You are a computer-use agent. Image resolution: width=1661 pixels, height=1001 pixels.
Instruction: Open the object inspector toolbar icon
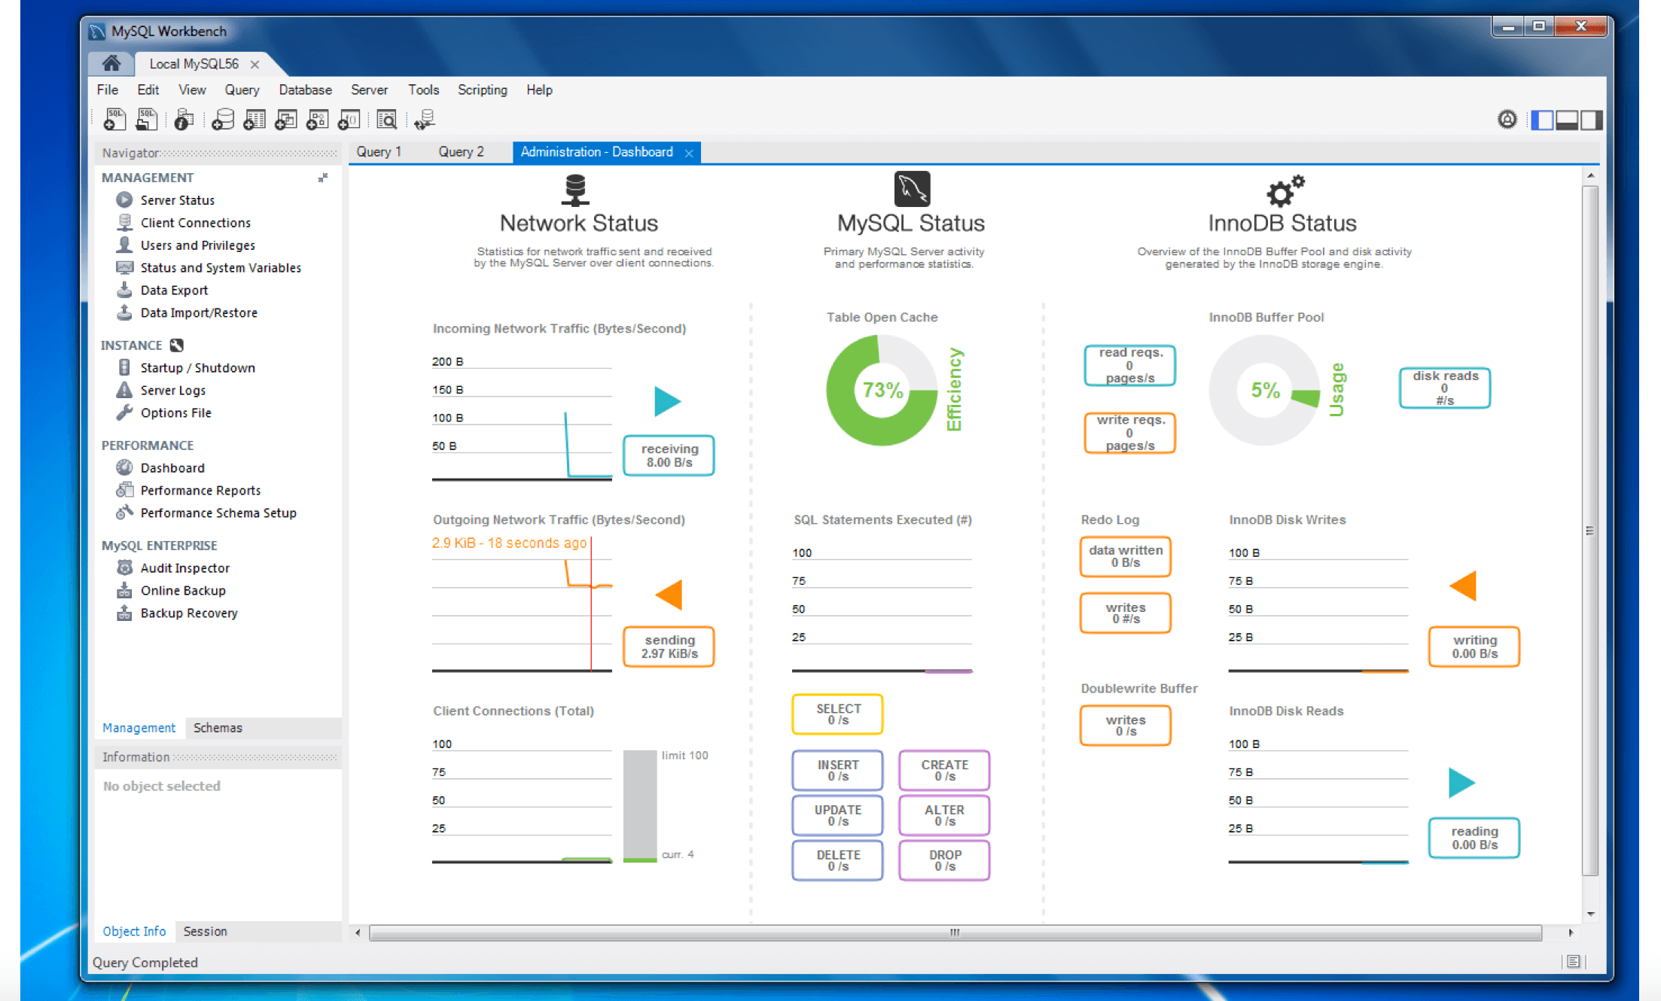[x=183, y=120]
